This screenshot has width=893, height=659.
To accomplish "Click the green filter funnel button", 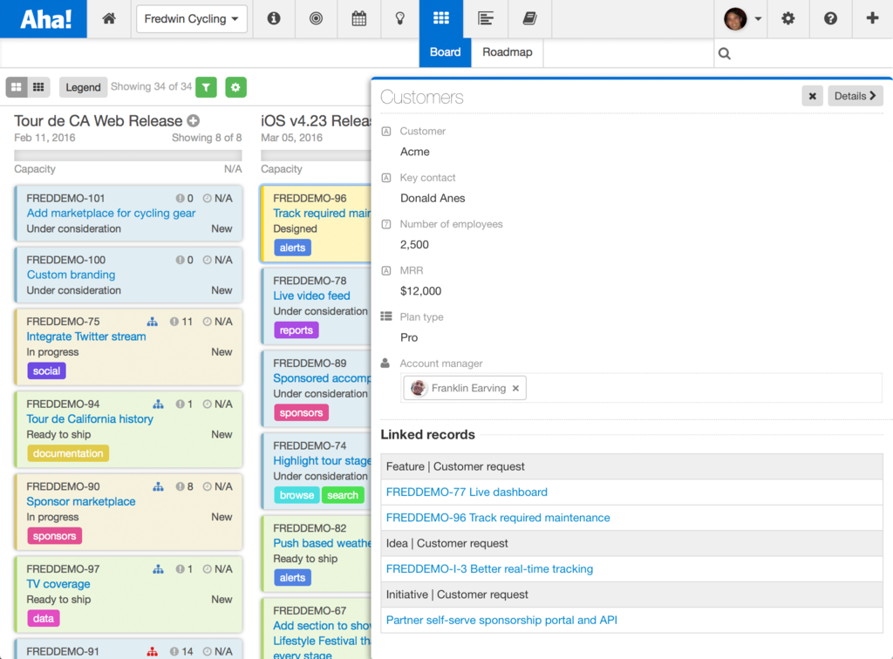I will click(206, 87).
